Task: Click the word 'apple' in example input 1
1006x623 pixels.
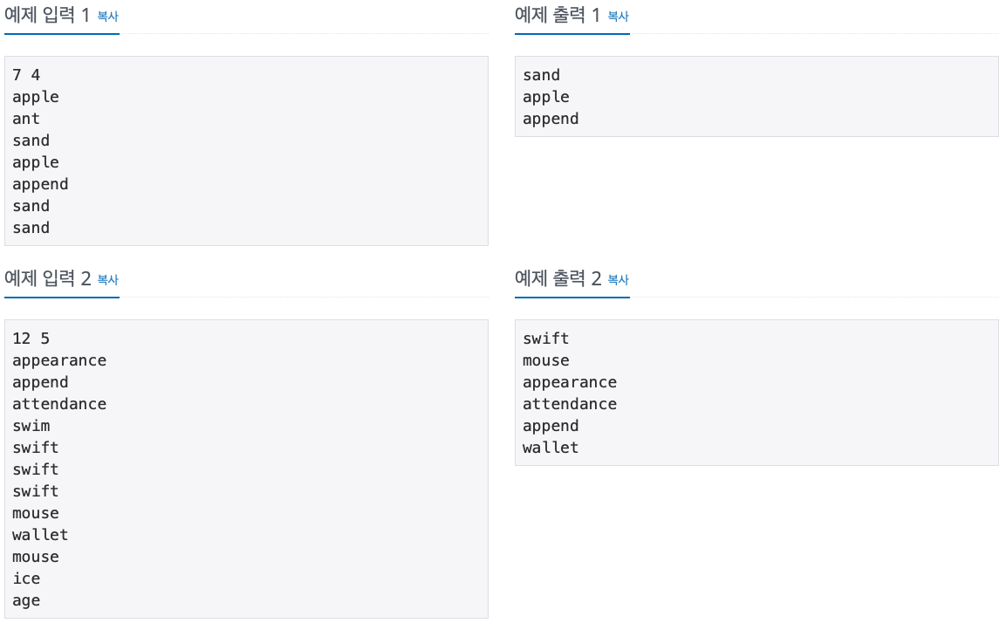Action: click(35, 97)
